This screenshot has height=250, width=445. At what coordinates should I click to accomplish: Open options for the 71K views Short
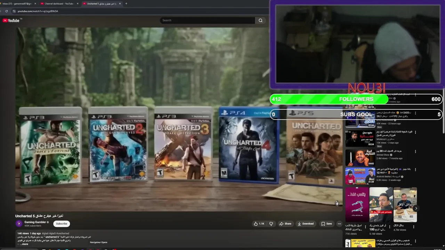tap(366, 227)
